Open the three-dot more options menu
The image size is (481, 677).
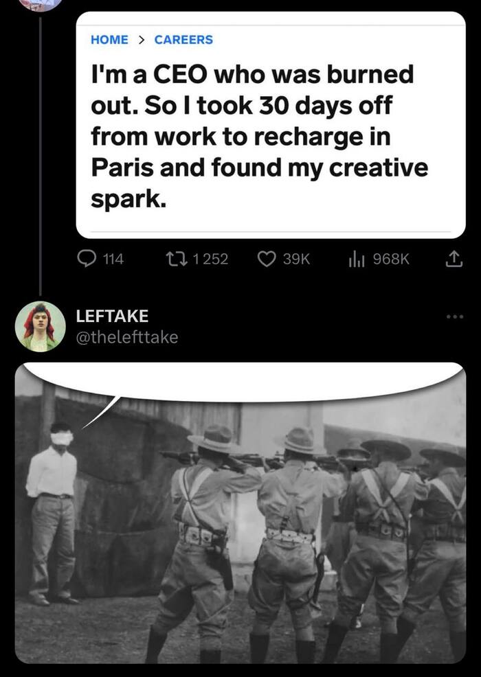(454, 317)
